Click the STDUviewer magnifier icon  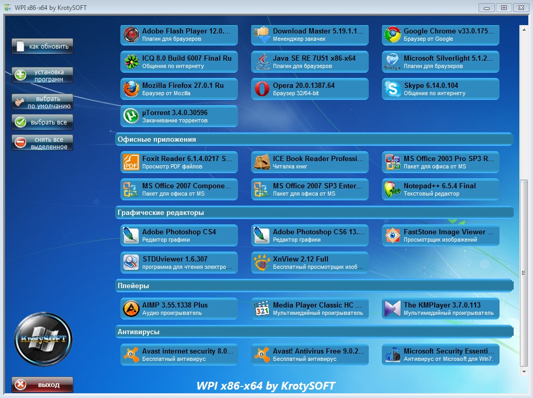131,263
